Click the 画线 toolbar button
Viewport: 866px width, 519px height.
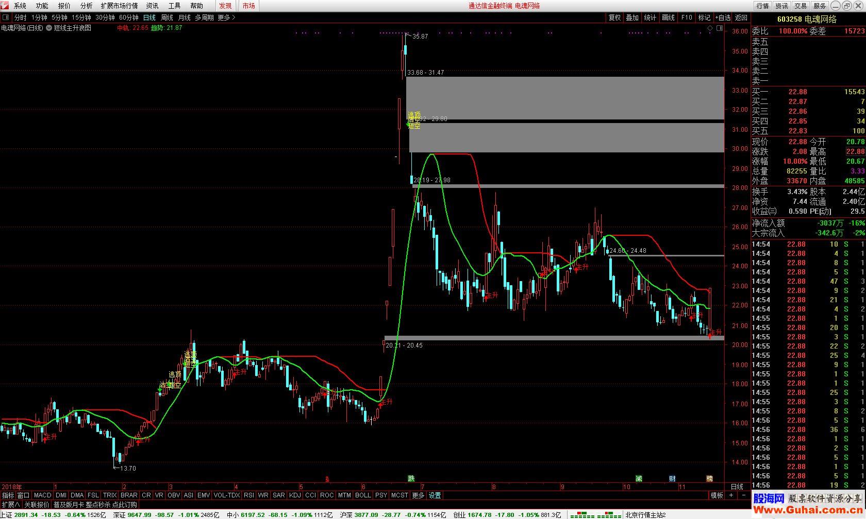coord(669,18)
